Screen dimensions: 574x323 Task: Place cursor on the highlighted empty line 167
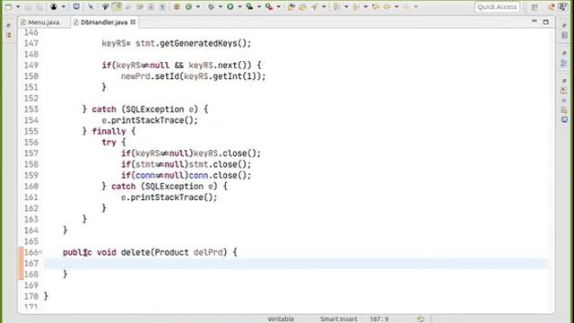click(x=296, y=263)
